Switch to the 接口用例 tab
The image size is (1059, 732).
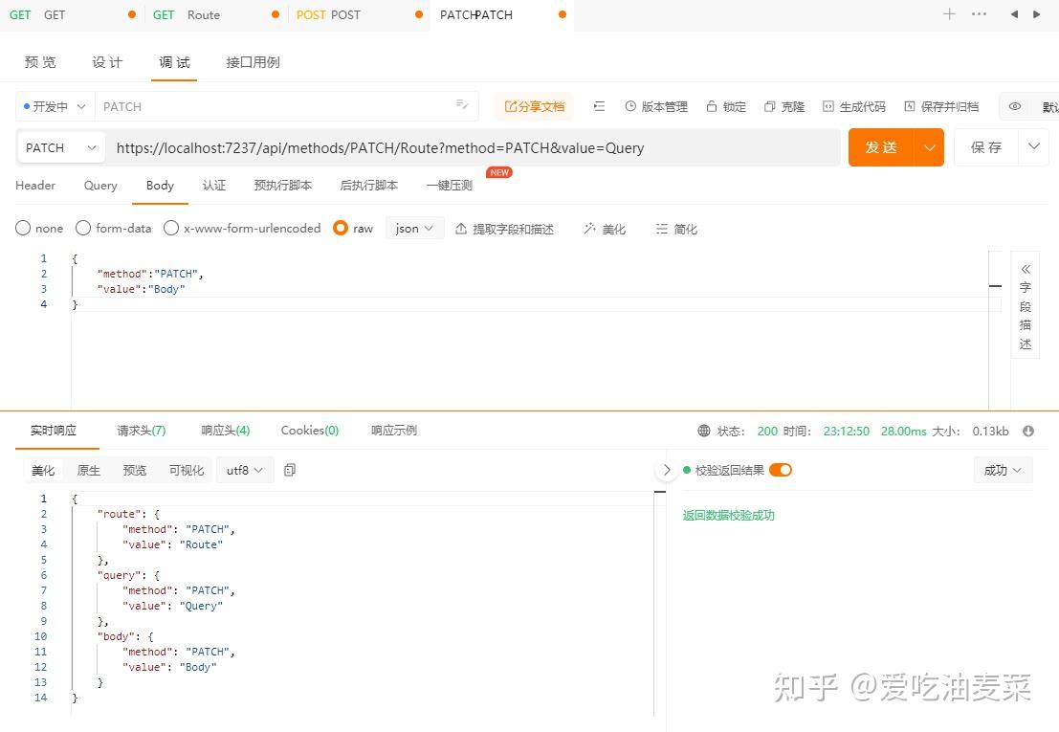tap(252, 61)
